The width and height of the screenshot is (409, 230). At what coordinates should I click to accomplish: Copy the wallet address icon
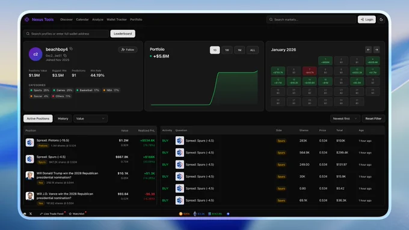coord(65,55)
